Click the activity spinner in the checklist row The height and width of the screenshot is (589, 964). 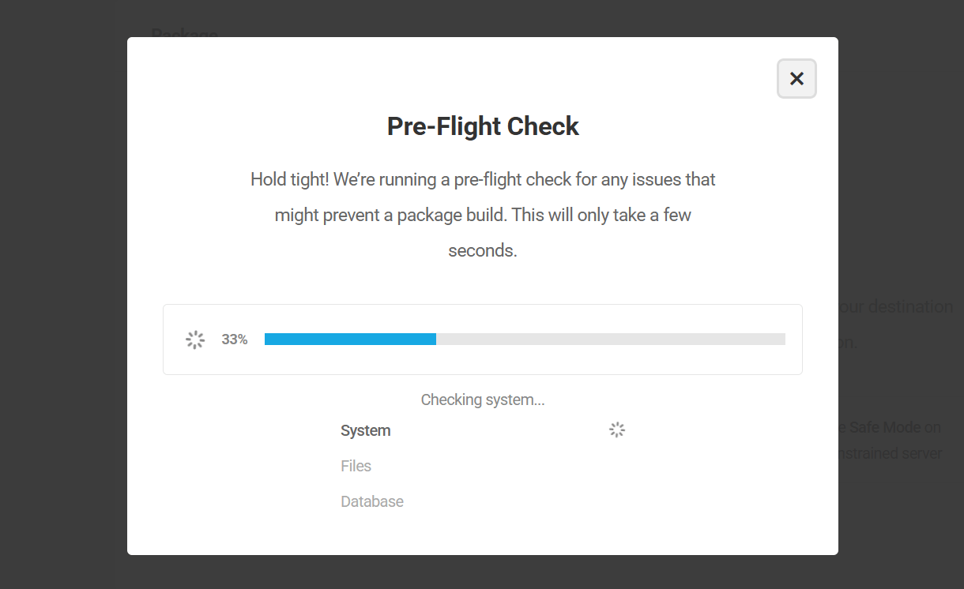pyautogui.click(x=616, y=430)
